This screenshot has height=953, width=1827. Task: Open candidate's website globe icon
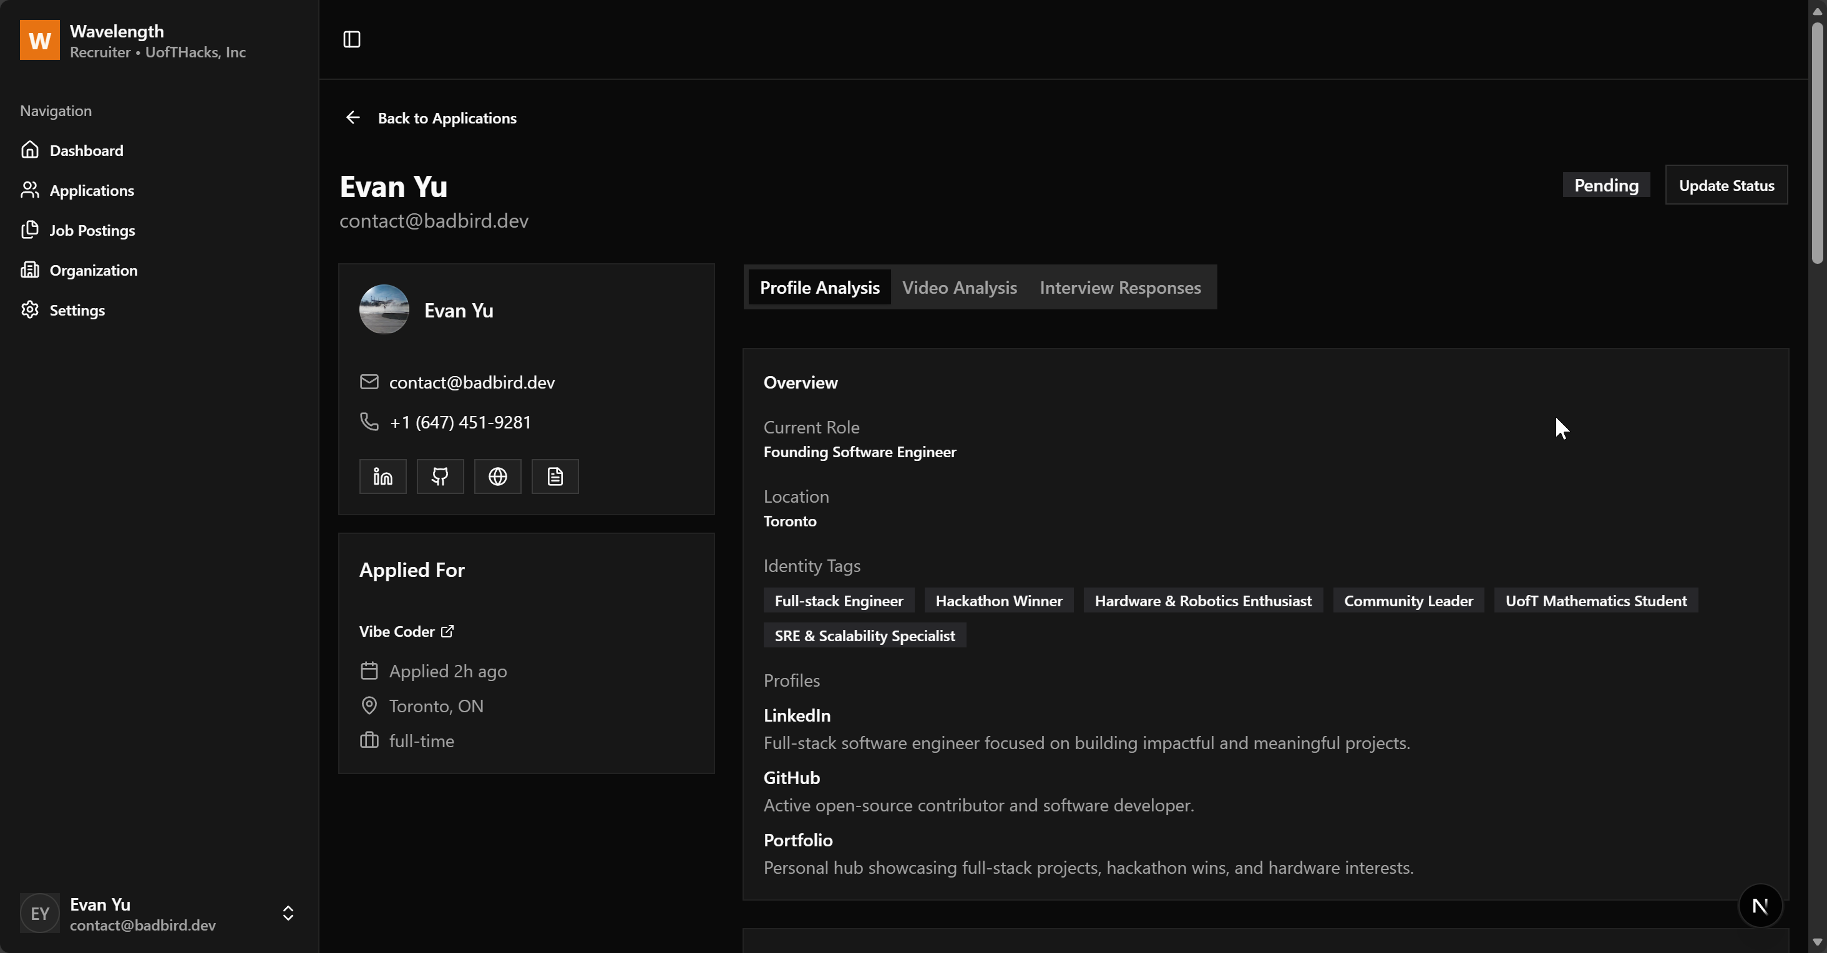coord(497,476)
